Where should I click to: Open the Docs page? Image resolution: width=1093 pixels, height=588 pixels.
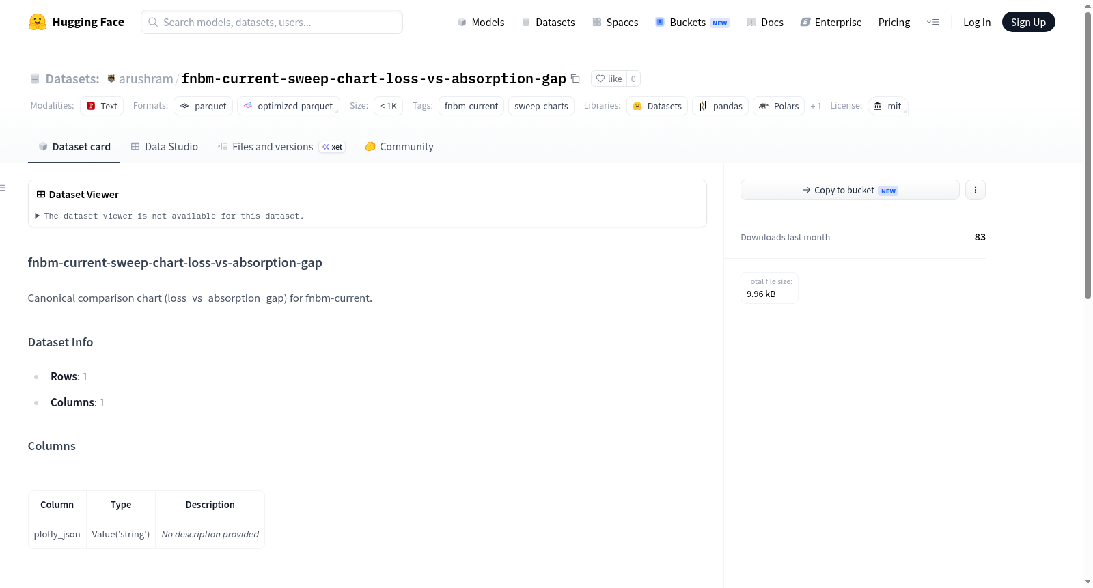coord(764,22)
